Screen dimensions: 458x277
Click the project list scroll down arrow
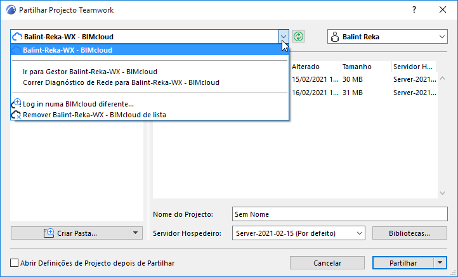tap(443, 193)
